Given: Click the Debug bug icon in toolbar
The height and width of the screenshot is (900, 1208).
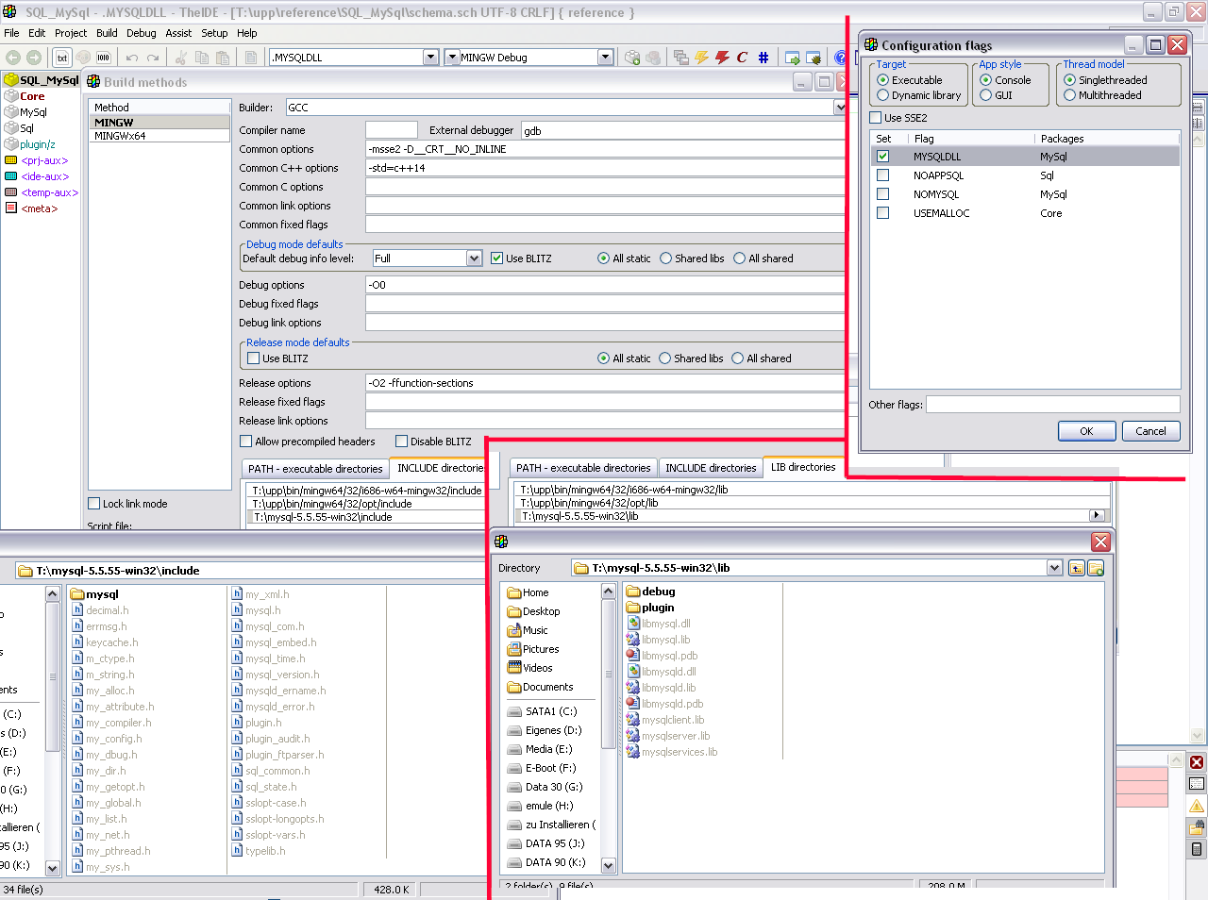Looking at the screenshot, I should tap(814, 58).
